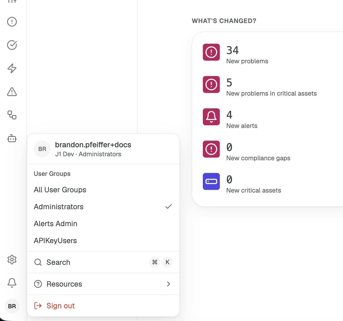
Task: Open the alerts triangle warning sidebar icon
Action: 12,92
